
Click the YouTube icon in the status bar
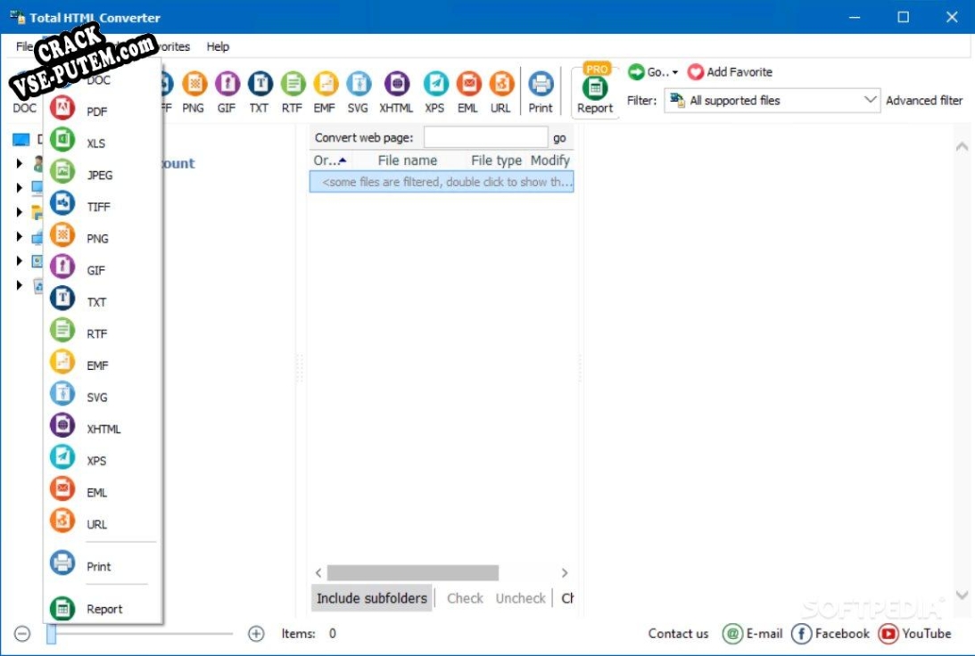[914, 634]
